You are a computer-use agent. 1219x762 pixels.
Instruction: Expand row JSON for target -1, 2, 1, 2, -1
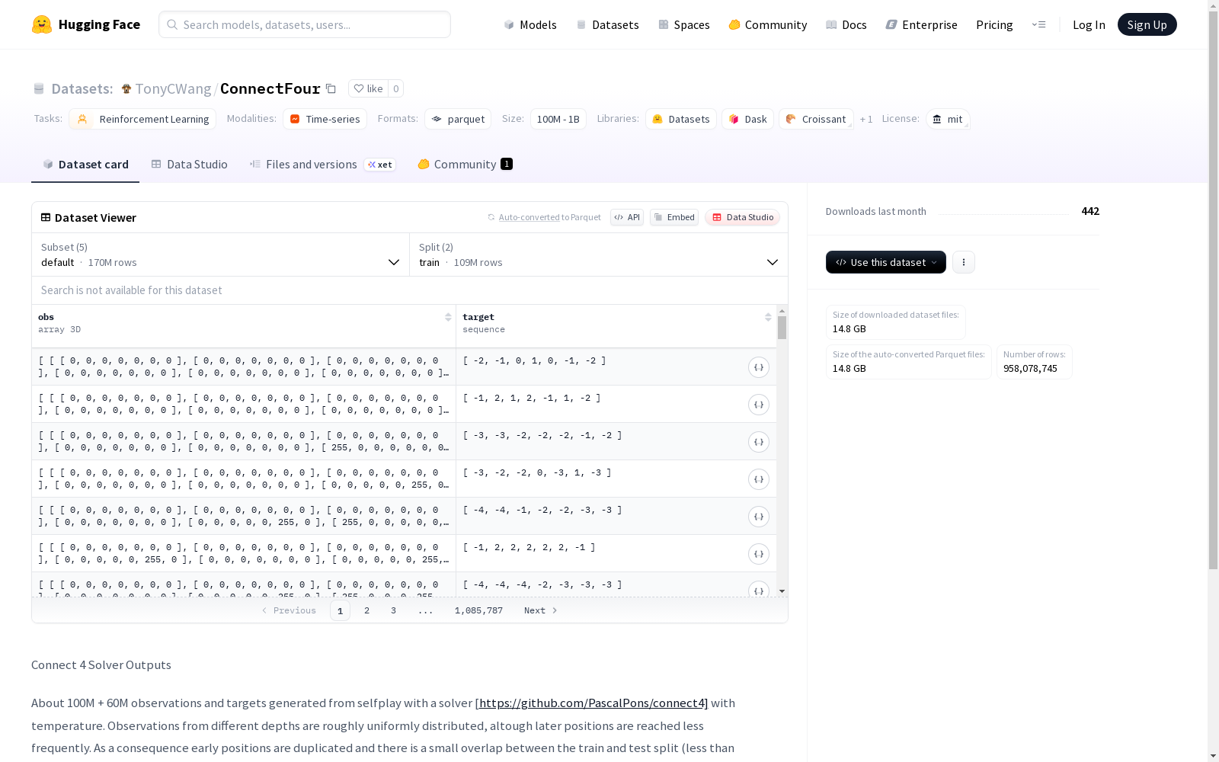759,405
